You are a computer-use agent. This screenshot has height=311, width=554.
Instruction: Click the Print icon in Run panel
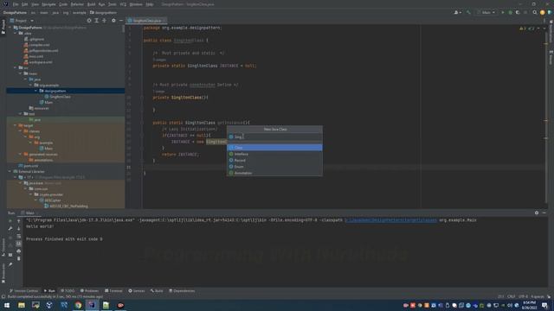(x=19, y=251)
